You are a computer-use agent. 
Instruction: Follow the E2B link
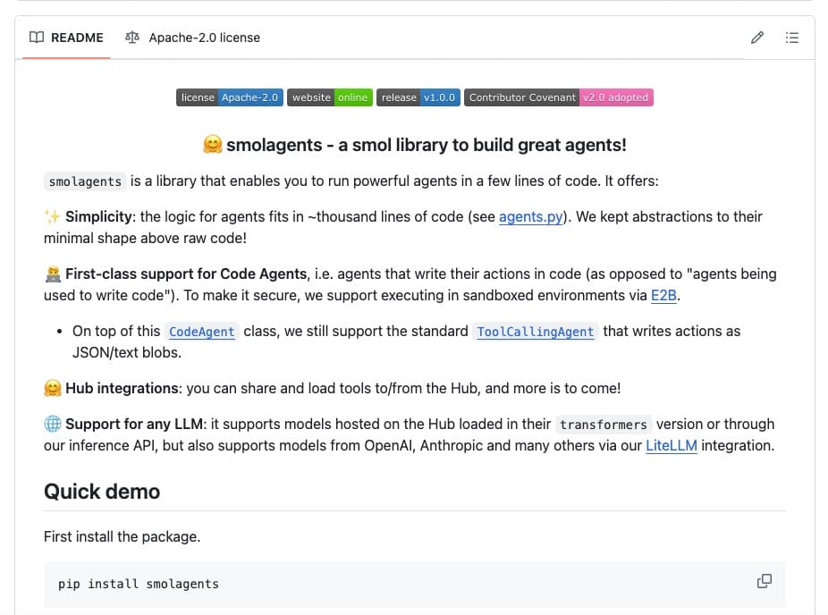click(663, 295)
